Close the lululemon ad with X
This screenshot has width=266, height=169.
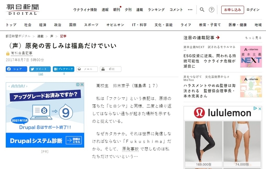pos(260,109)
